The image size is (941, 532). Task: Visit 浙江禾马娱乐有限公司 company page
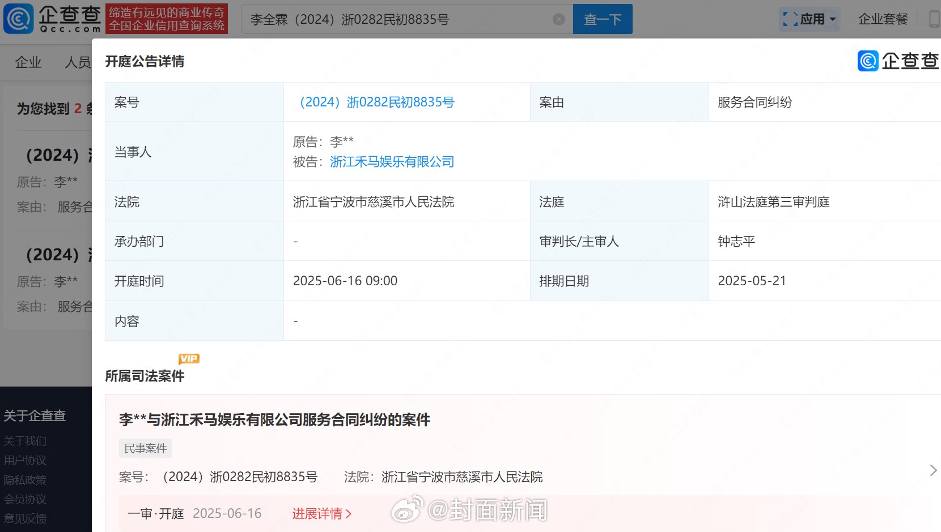tap(392, 162)
